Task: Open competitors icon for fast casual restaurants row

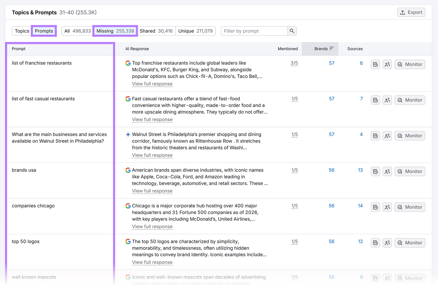Action: [387, 100]
